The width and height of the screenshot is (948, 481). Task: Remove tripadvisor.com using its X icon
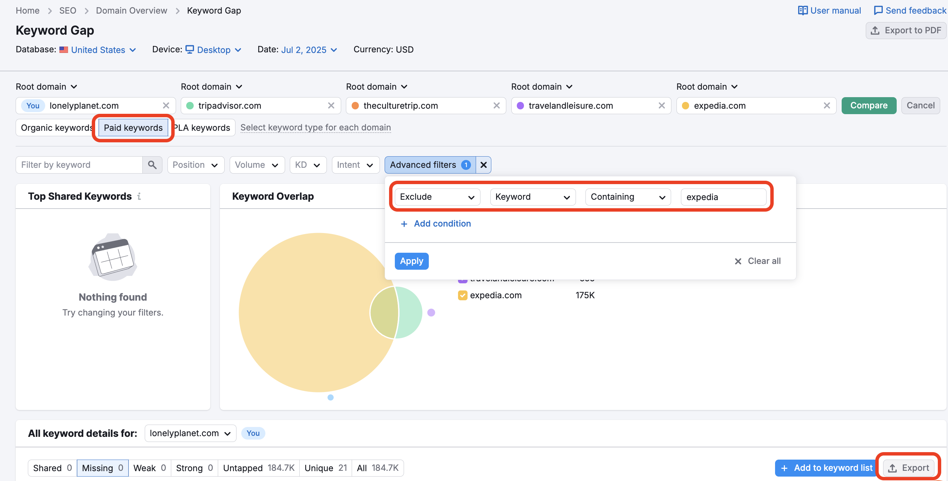pyautogui.click(x=331, y=105)
